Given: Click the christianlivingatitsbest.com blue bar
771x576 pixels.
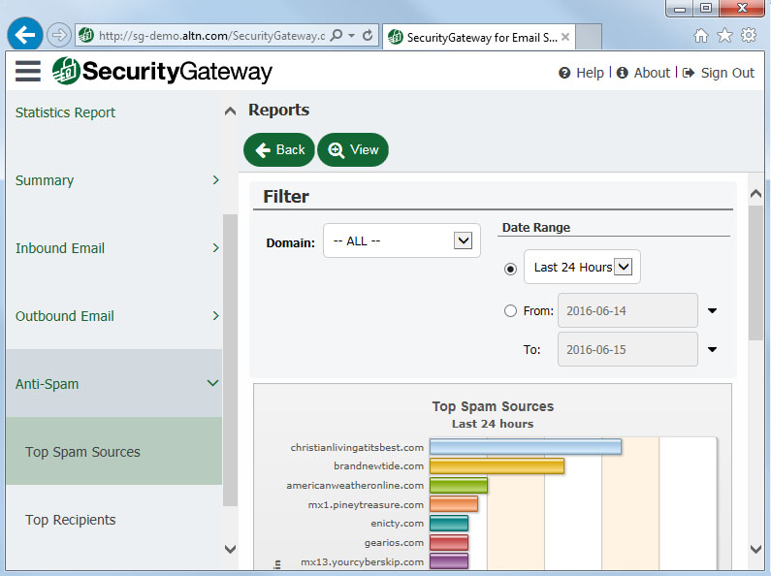Looking at the screenshot, I should pyautogui.click(x=525, y=447).
